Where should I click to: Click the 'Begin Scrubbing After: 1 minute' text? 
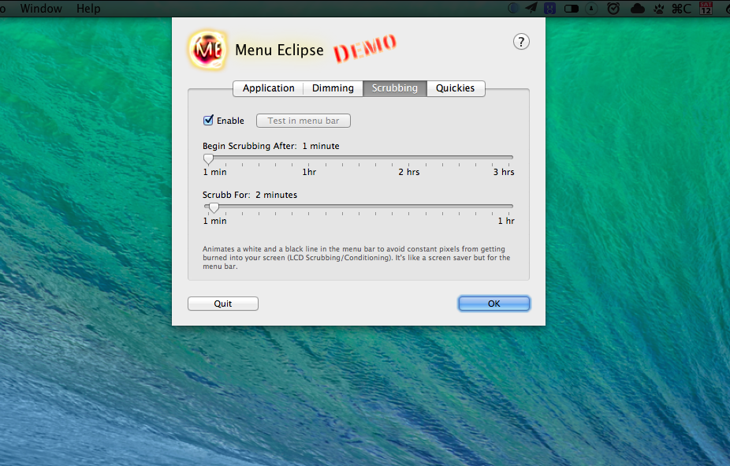click(271, 146)
